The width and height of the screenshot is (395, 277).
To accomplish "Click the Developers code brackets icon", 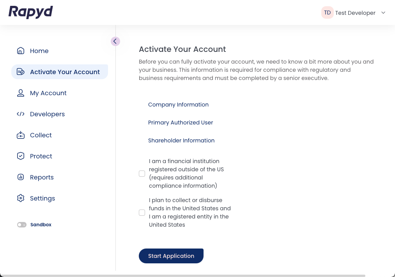I will pyautogui.click(x=21, y=114).
